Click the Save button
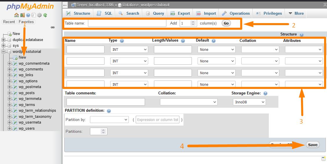Image resolution: width=327 pixels, height=164 pixels. tap(313, 145)
